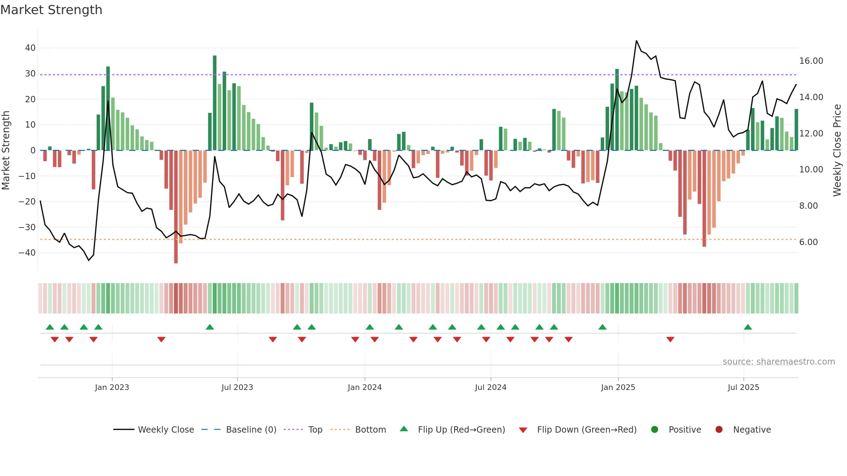The image size is (847, 476).
Task: Click the −40 strength axis label
Action: point(27,253)
